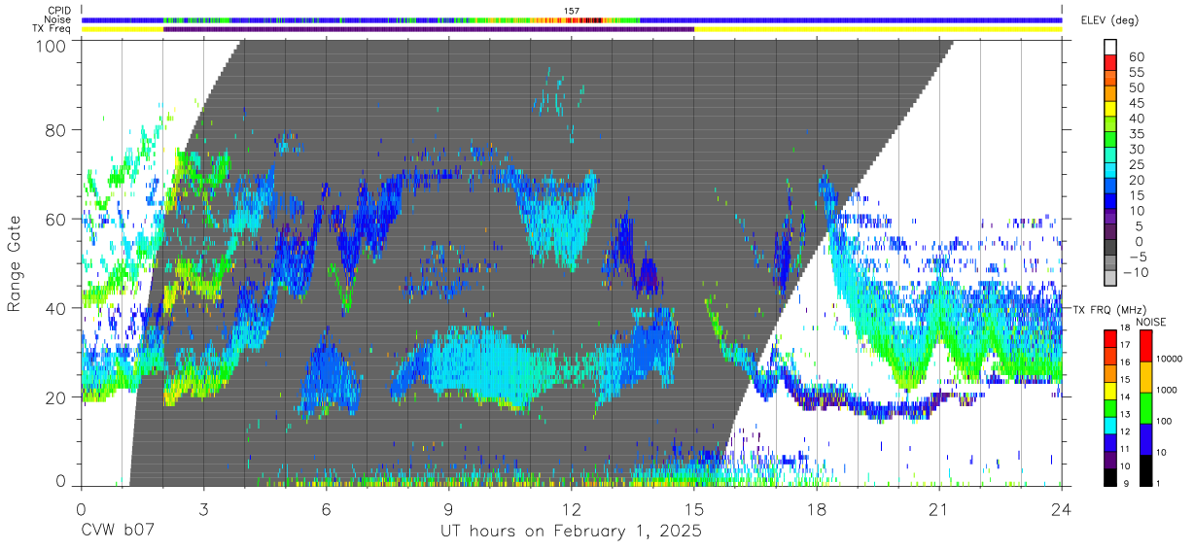Click the TX FRQ legend label "9"

tap(1127, 484)
